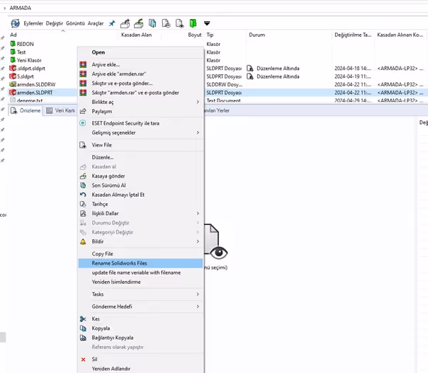Choose View File in context menu
This screenshot has height=373, width=428.
coord(141,145)
